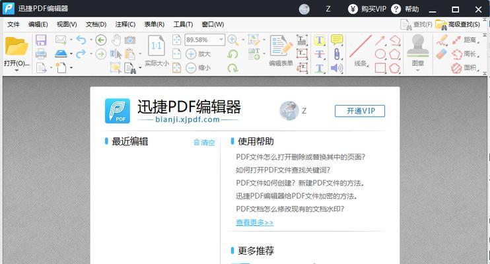Select the strikethrough text tool
Screen dimensions: 490x264
320,53
